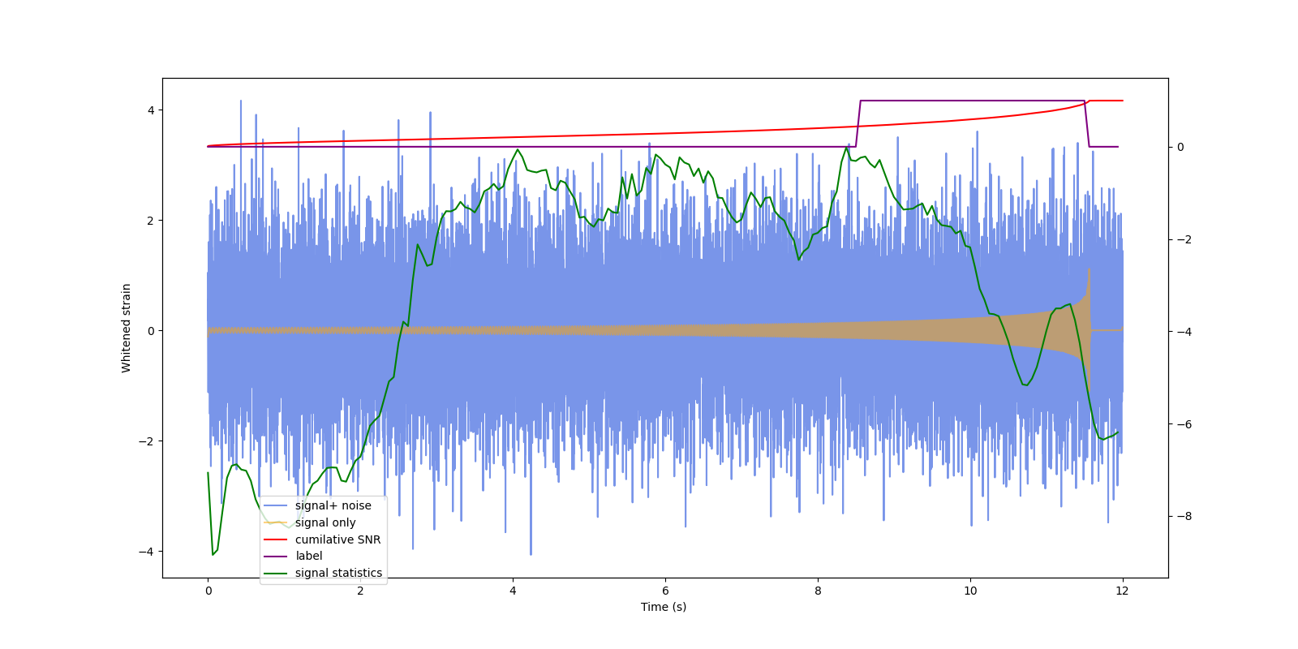Click the blue line swatch in legend

[276, 505]
